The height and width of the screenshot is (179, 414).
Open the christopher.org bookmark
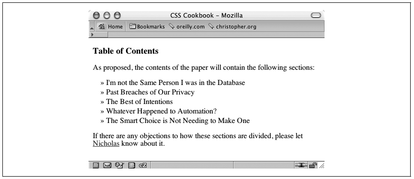pyautogui.click(x=232, y=27)
